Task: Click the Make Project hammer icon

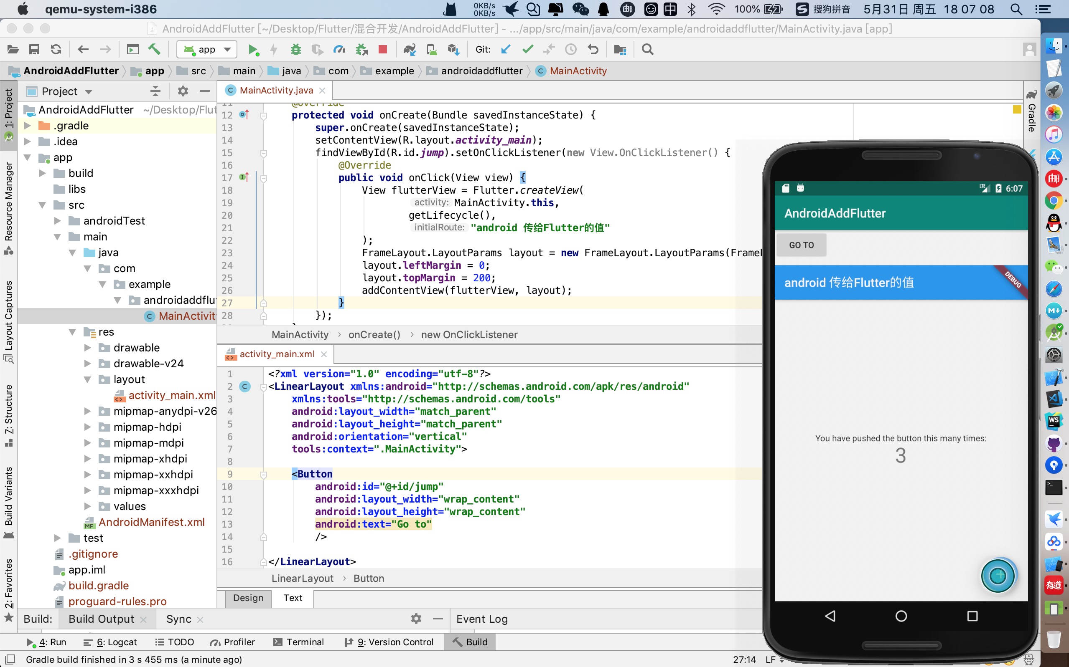Action: [154, 49]
